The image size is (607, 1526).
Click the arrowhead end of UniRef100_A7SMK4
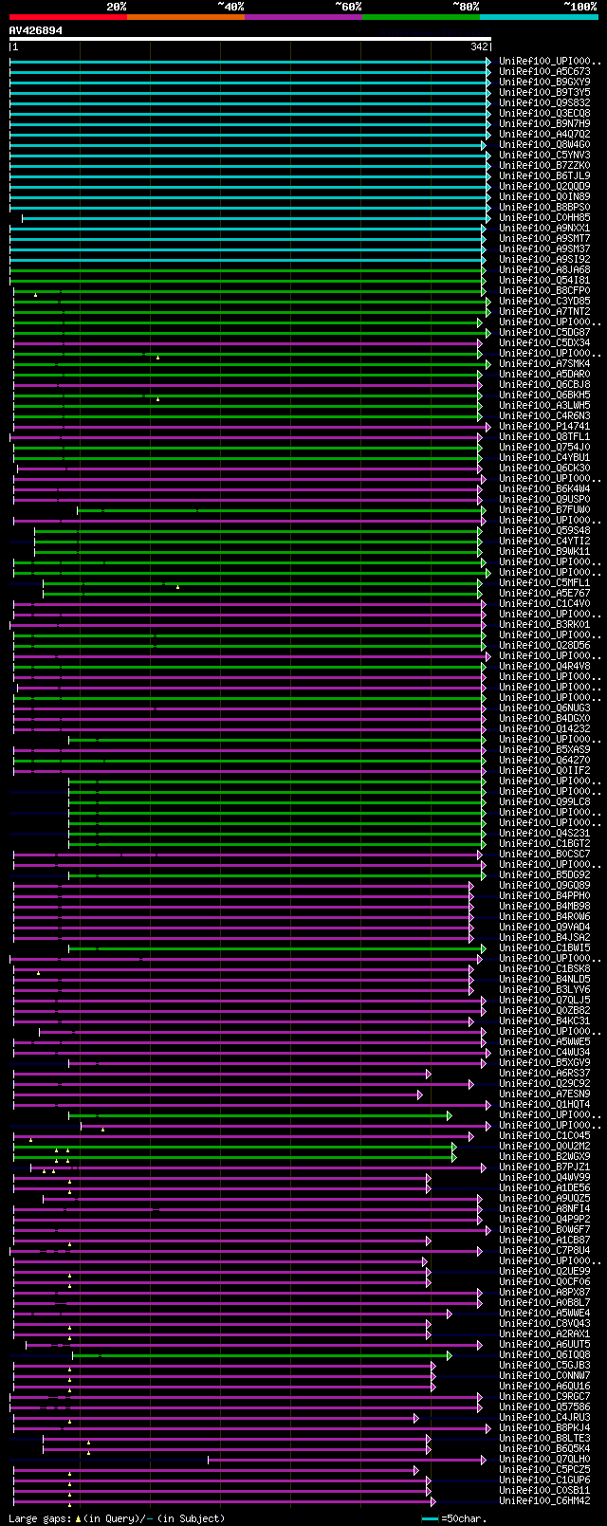[x=488, y=363]
